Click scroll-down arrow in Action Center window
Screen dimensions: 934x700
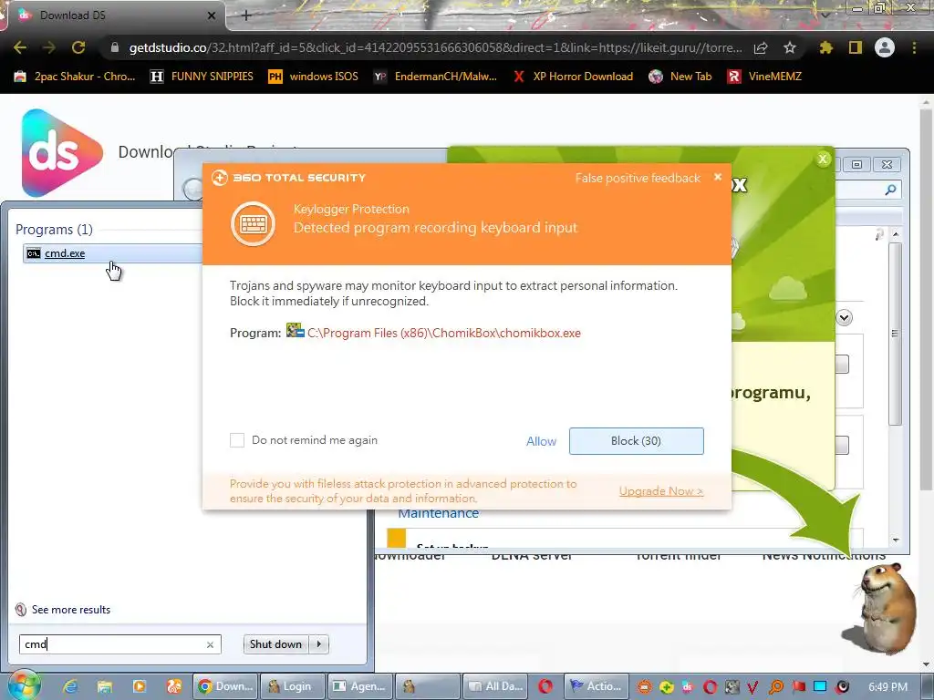click(896, 540)
